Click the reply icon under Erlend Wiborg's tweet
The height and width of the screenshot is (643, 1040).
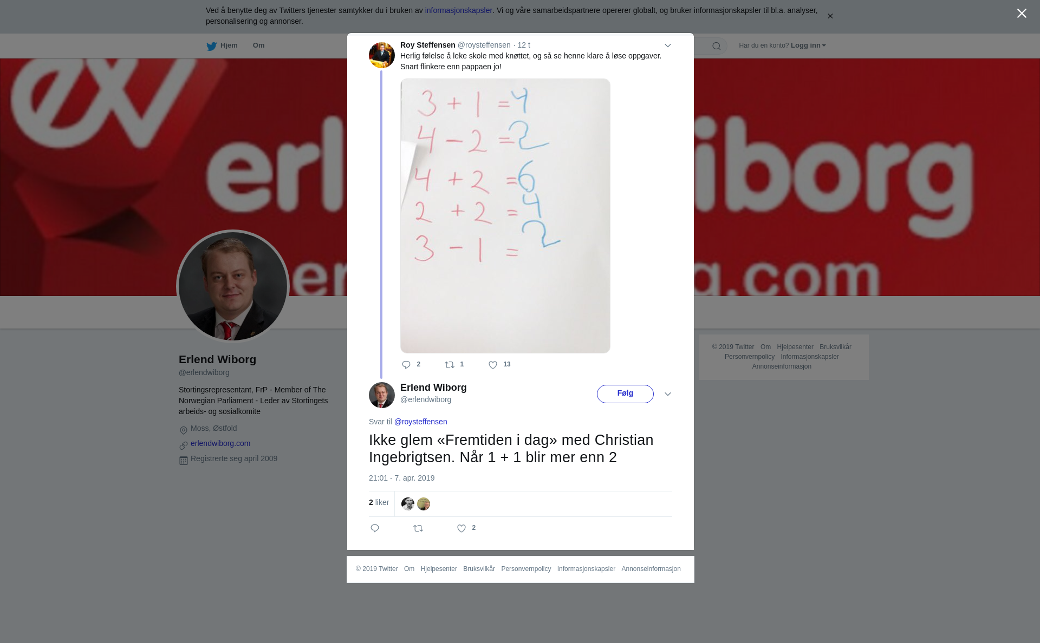(375, 528)
